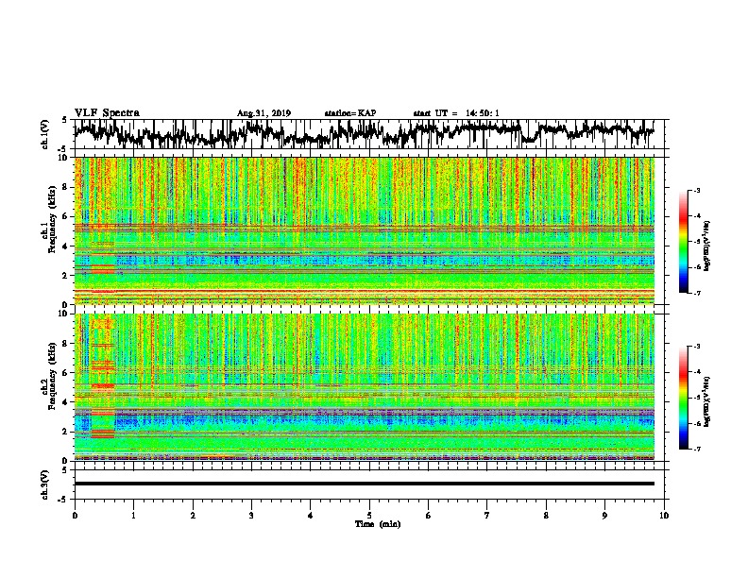Click the ch.1(V) axis label
The height and width of the screenshot is (578, 748).
click(x=44, y=134)
